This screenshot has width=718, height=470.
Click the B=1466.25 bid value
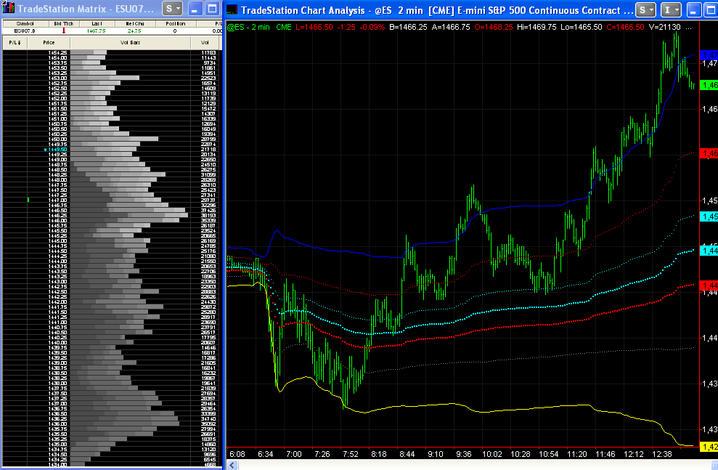pyautogui.click(x=408, y=27)
